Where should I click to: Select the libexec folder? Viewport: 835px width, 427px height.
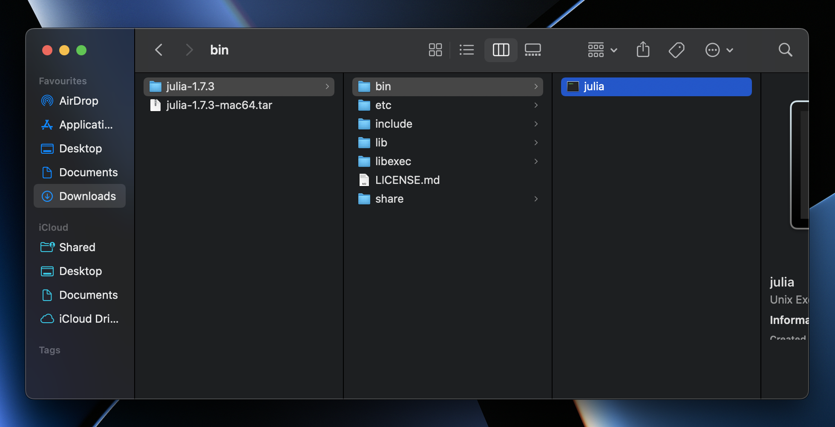pyautogui.click(x=447, y=161)
